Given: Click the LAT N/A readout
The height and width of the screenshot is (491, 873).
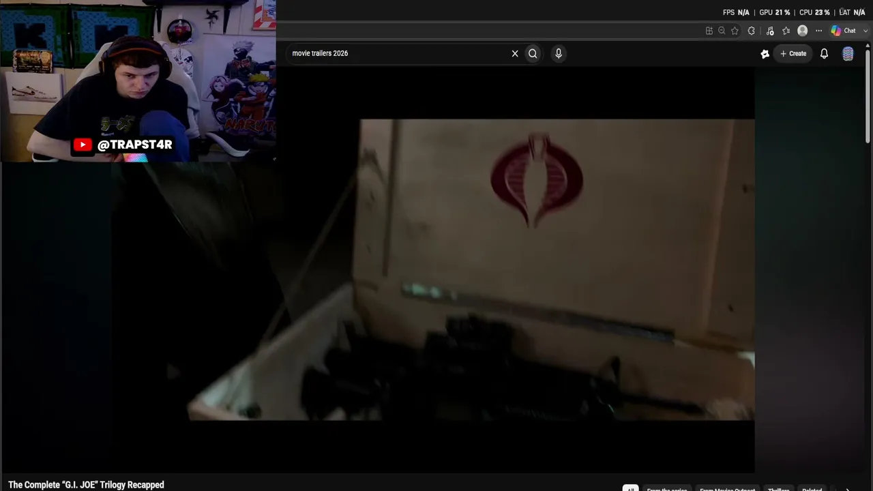Looking at the screenshot, I should pos(852,12).
